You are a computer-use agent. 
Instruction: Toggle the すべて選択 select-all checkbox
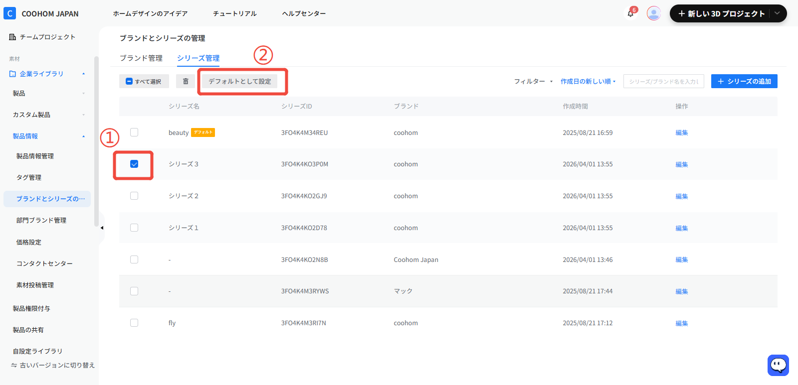(x=129, y=81)
